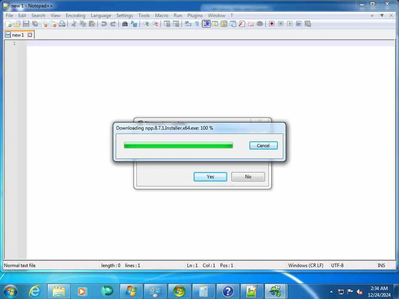Click the user-defined language toolbar icon
The width and height of the screenshot is (399, 299).
click(215, 24)
